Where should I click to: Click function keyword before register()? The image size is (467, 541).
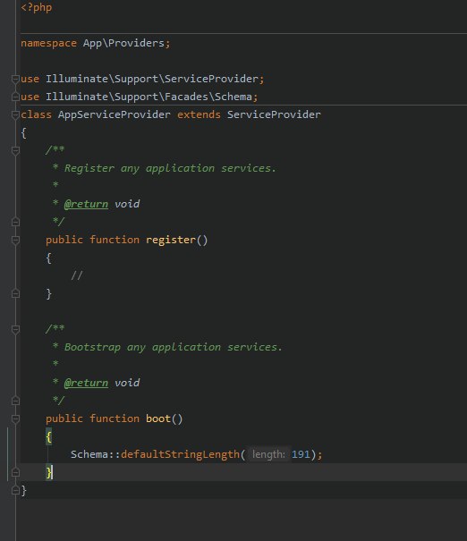(x=115, y=240)
